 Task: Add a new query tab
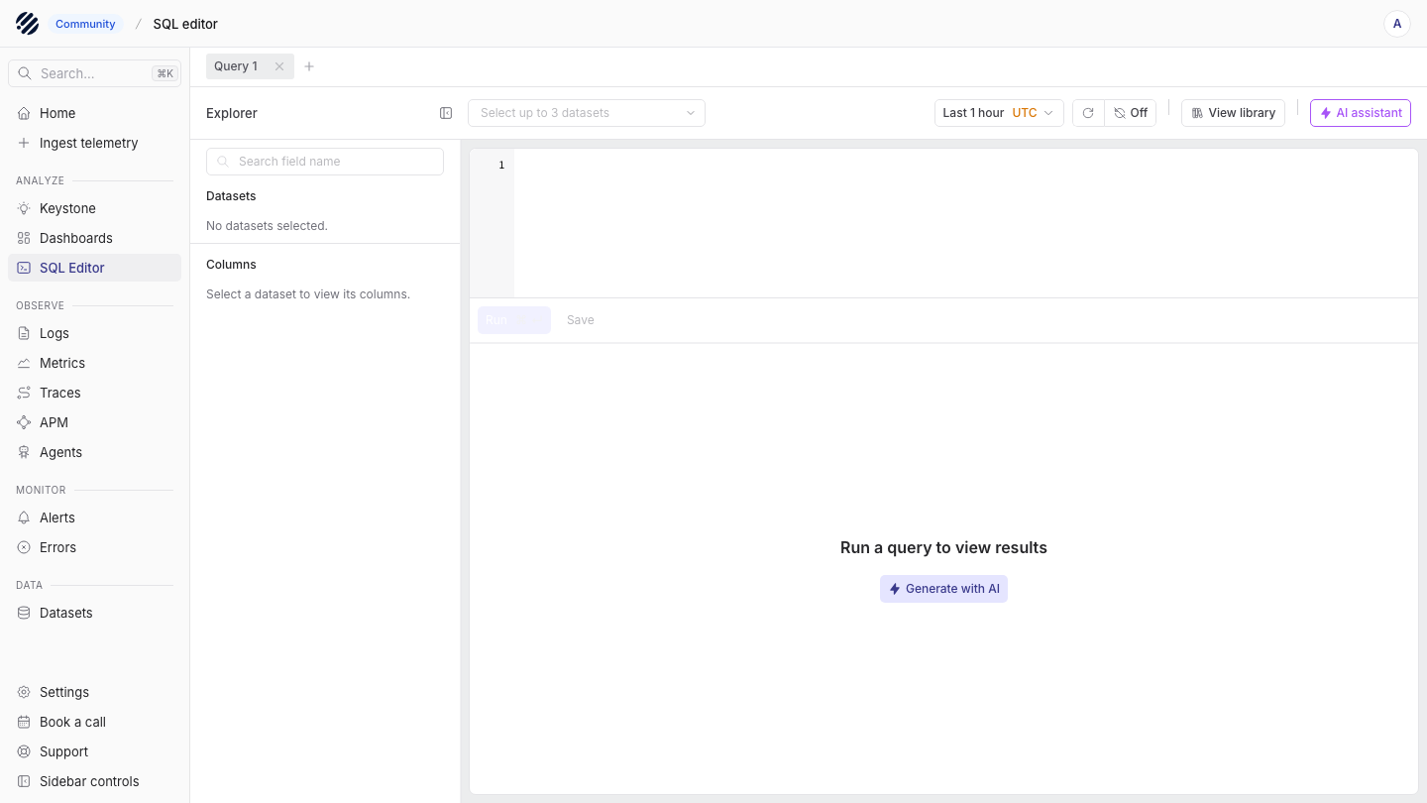(x=309, y=66)
